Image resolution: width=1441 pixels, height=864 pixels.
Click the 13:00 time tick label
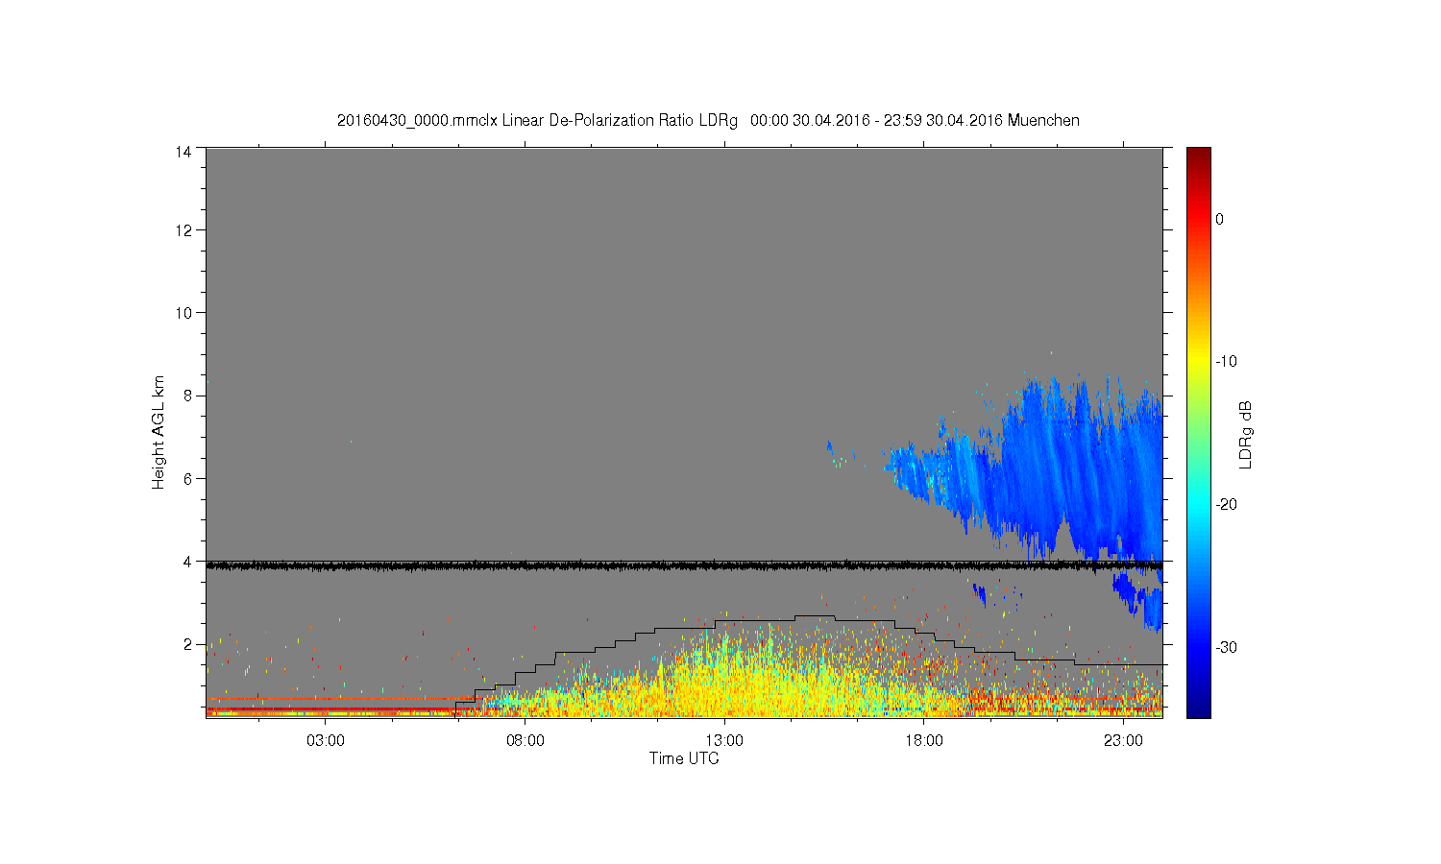[x=724, y=741]
